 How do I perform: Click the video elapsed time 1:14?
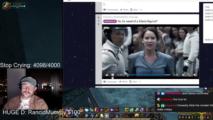coord(120,75)
